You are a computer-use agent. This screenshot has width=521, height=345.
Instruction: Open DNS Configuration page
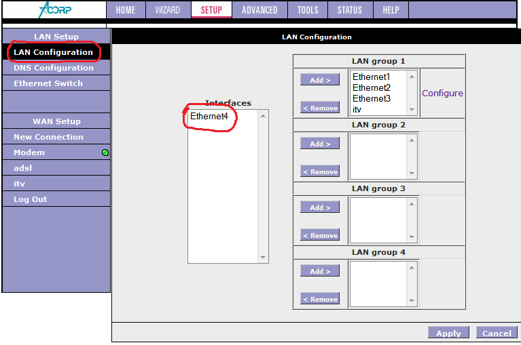click(x=56, y=68)
